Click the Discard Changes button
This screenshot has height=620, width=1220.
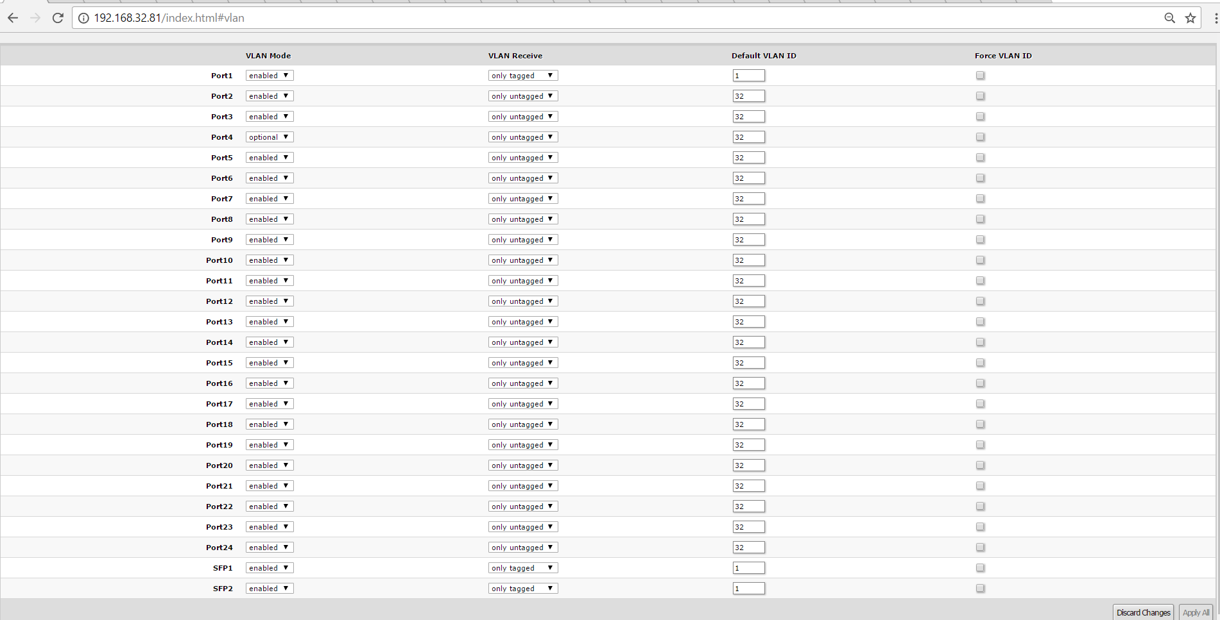(x=1143, y=612)
